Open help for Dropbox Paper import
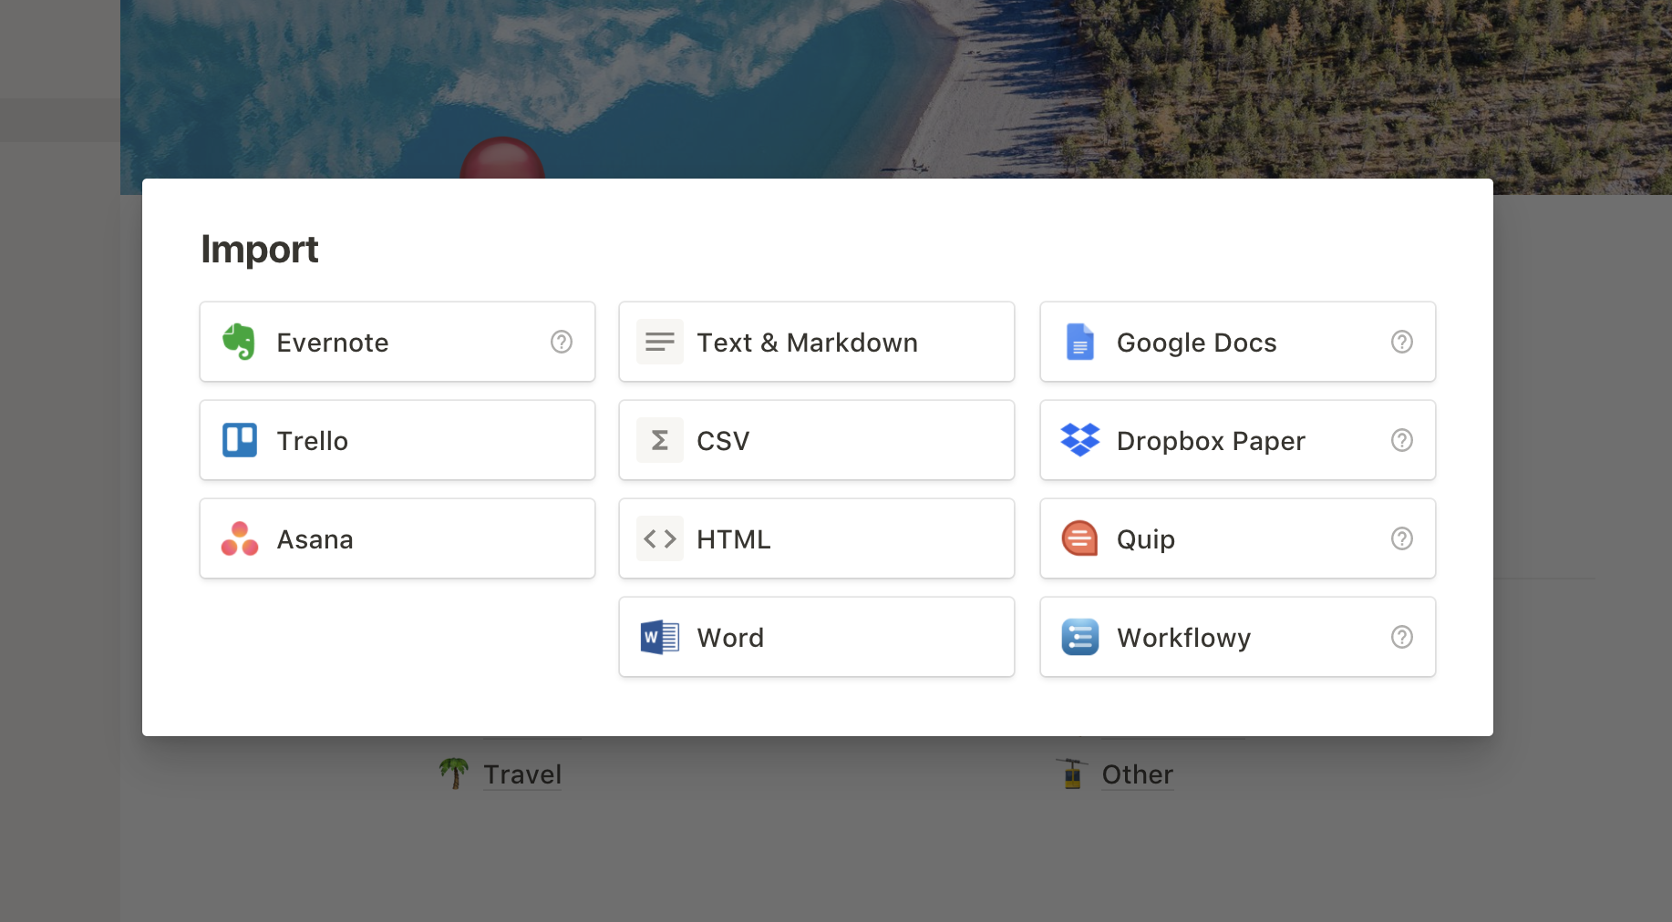 click(x=1402, y=440)
